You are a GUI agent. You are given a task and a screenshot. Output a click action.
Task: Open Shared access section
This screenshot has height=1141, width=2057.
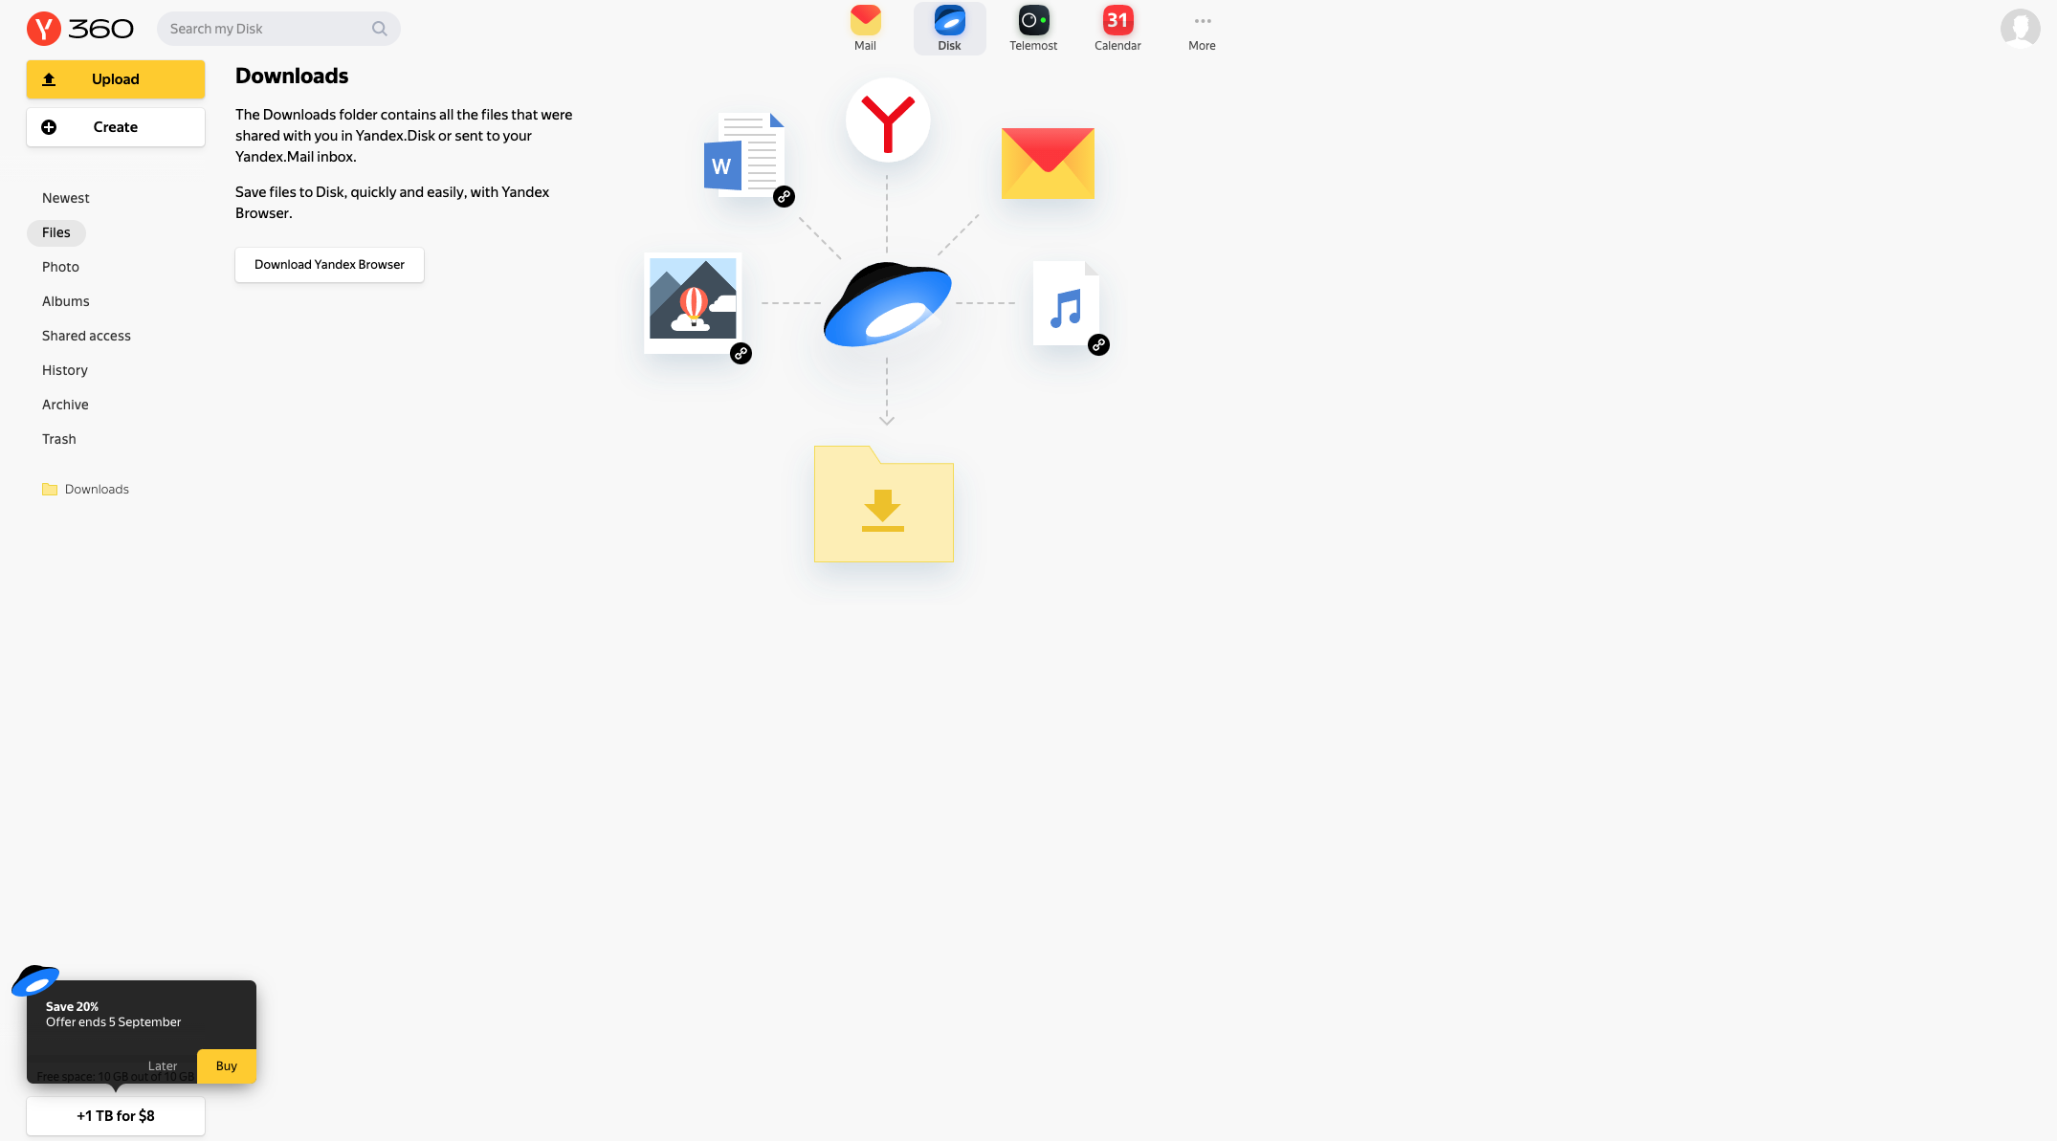pyautogui.click(x=86, y=336)
